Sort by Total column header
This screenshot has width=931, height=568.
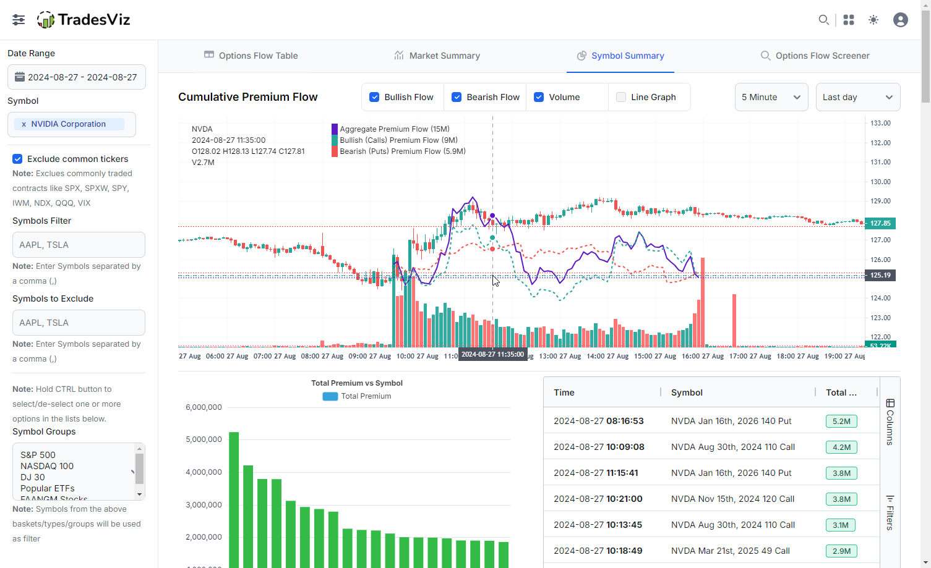841,392
